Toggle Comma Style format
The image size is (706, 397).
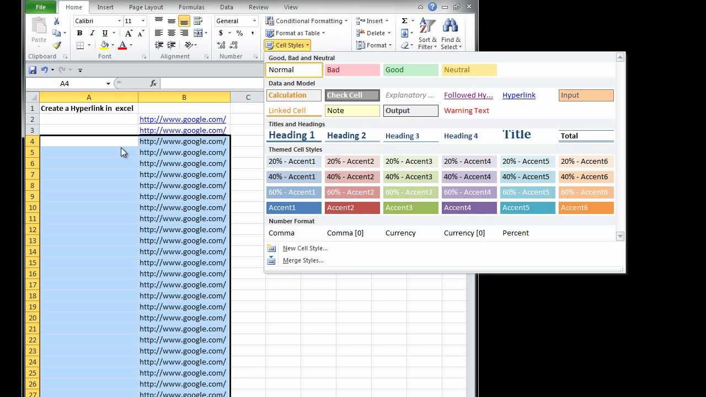pos(252,33)
